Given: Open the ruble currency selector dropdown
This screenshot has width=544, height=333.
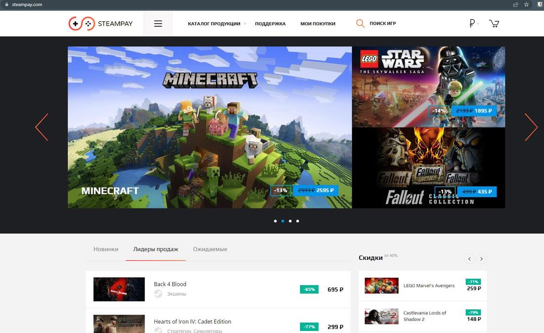Looking at the screenshot, I should (x=474, y=23).
